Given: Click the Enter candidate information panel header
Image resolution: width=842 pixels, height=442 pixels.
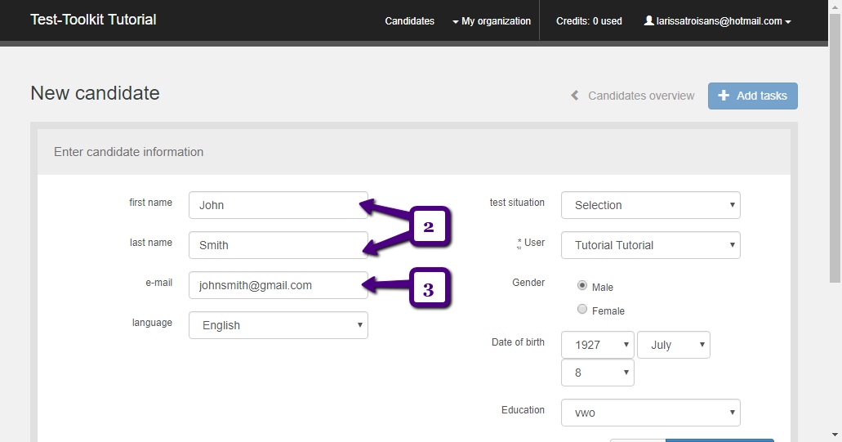Looking at the screenshot, I should [x=414, y=152].
